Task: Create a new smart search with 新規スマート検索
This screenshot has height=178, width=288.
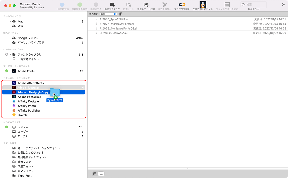Action: [x=146, y=4]
